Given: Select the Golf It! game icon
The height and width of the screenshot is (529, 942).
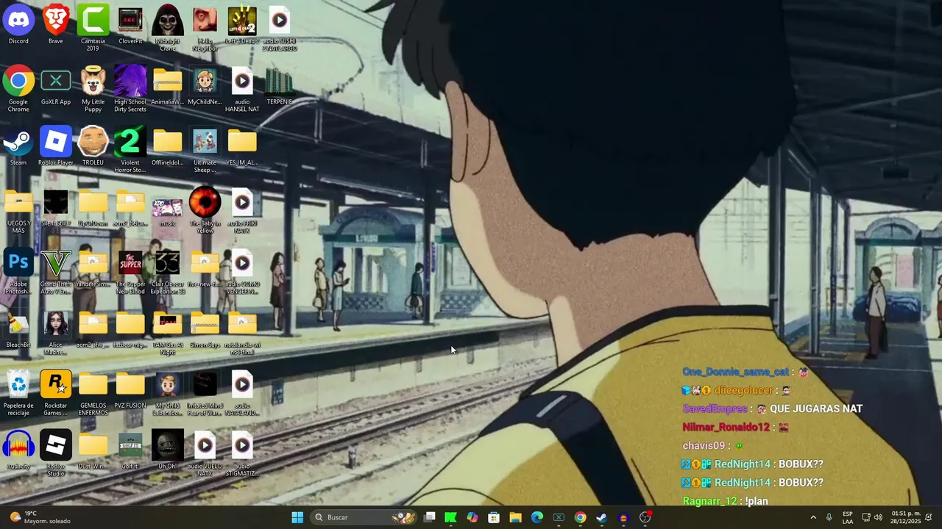Looking at the screenshot, I should tap(130, 450).
